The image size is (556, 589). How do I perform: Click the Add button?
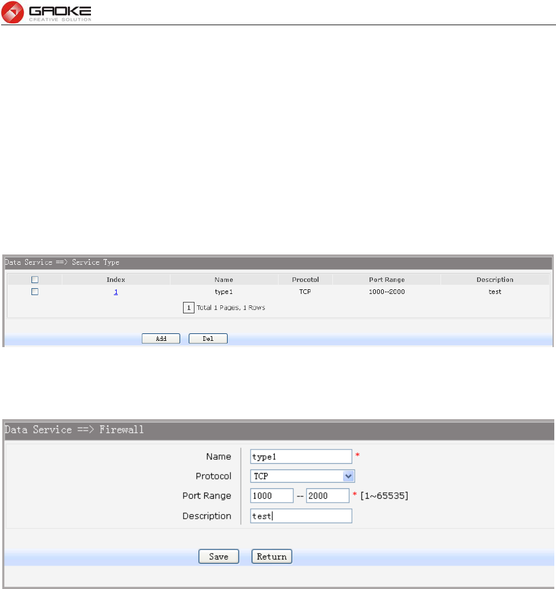(161, 339)
